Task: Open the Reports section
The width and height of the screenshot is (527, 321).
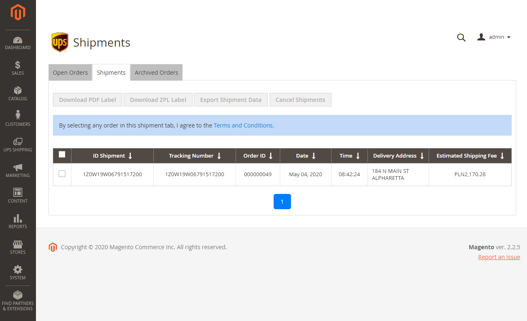Action: tap(17, 222)
